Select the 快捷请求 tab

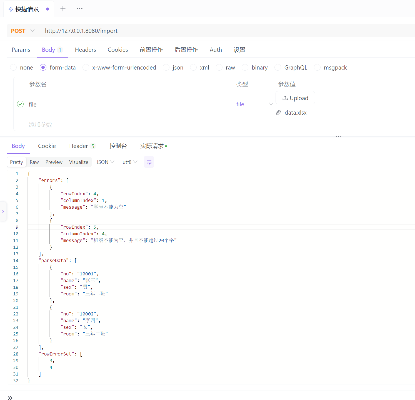click(29, 9)
